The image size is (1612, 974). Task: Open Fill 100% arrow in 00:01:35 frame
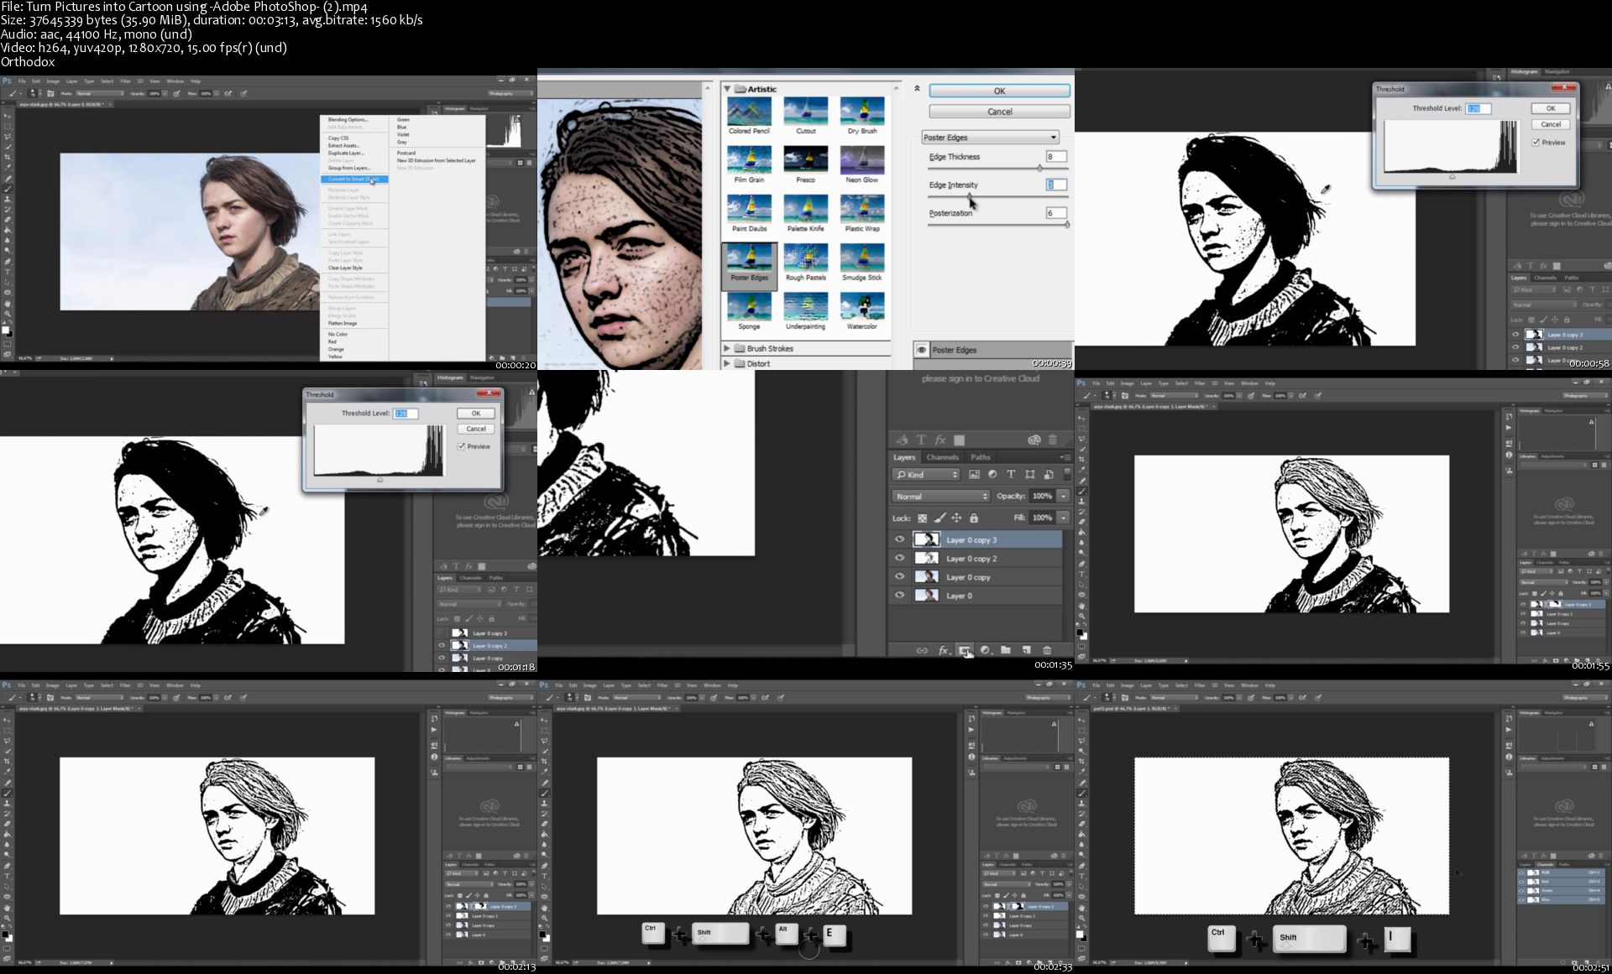1064,518
